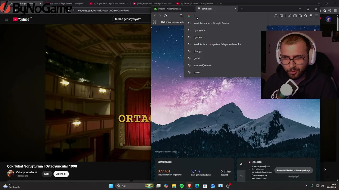Click the YouTube profile avatar
Image resolution: width=339 pixels, height=190 pixels.
pyautogui.click(x=328, y=19)
